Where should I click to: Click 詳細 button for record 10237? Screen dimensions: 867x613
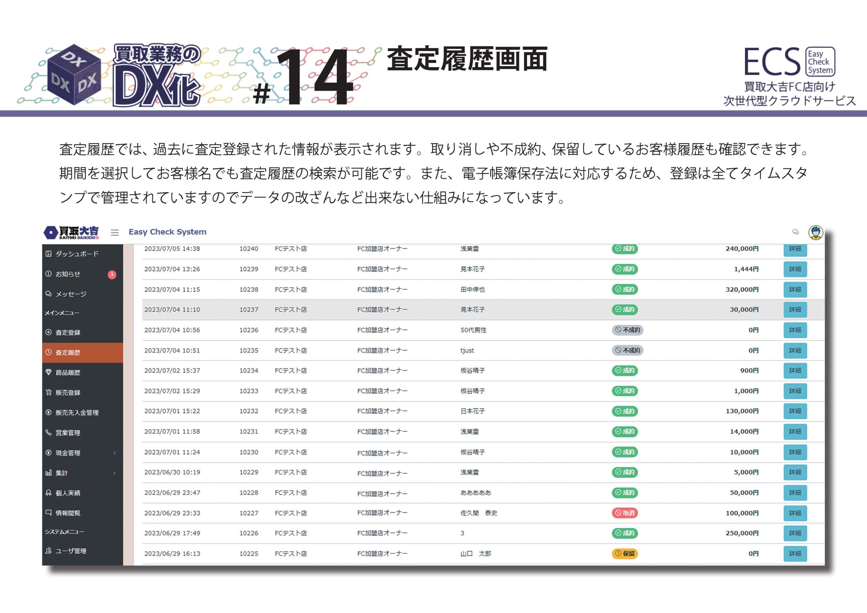click(x=795, y=310)
